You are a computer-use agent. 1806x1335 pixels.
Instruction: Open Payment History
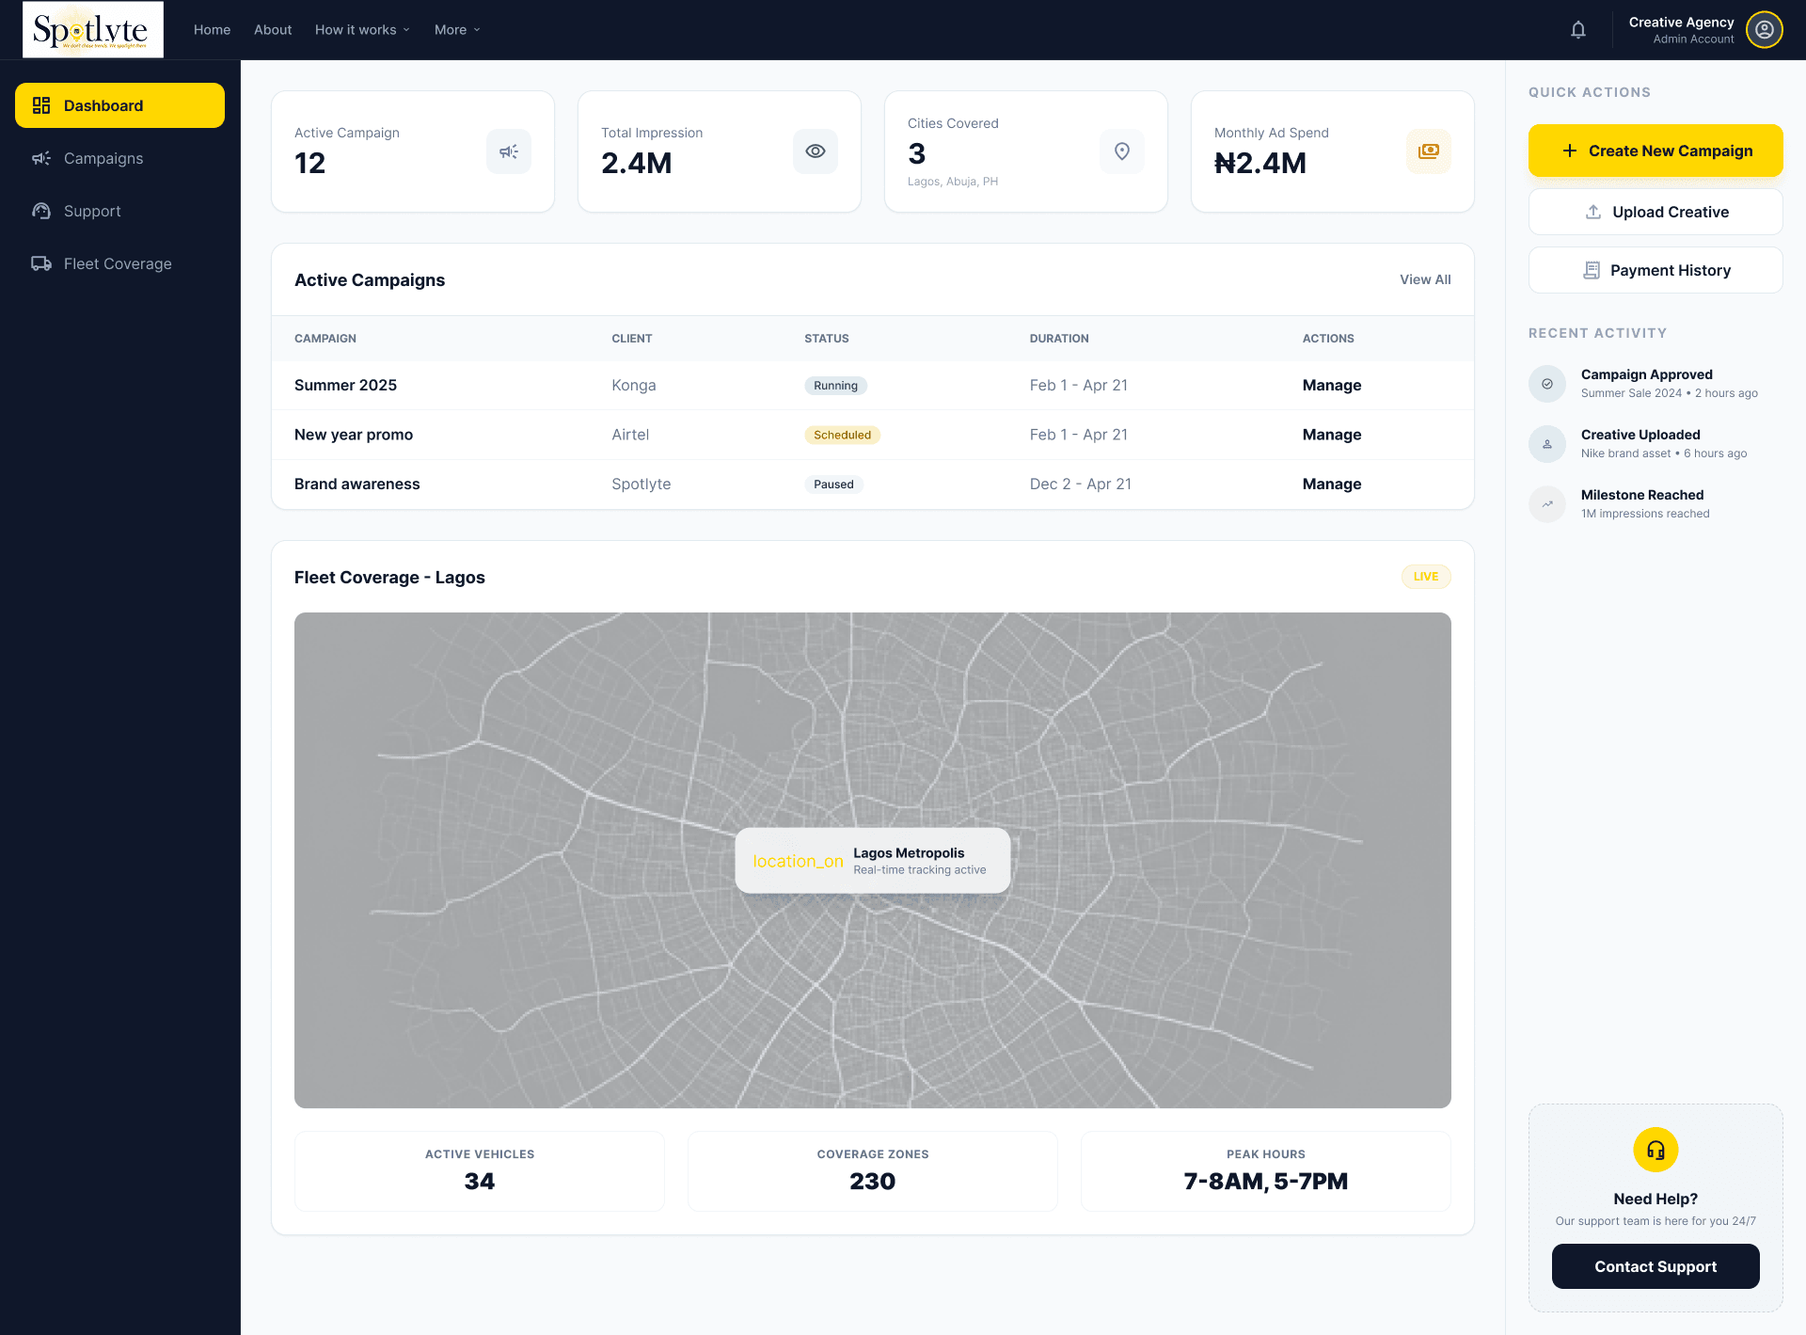coord(1655,270)
